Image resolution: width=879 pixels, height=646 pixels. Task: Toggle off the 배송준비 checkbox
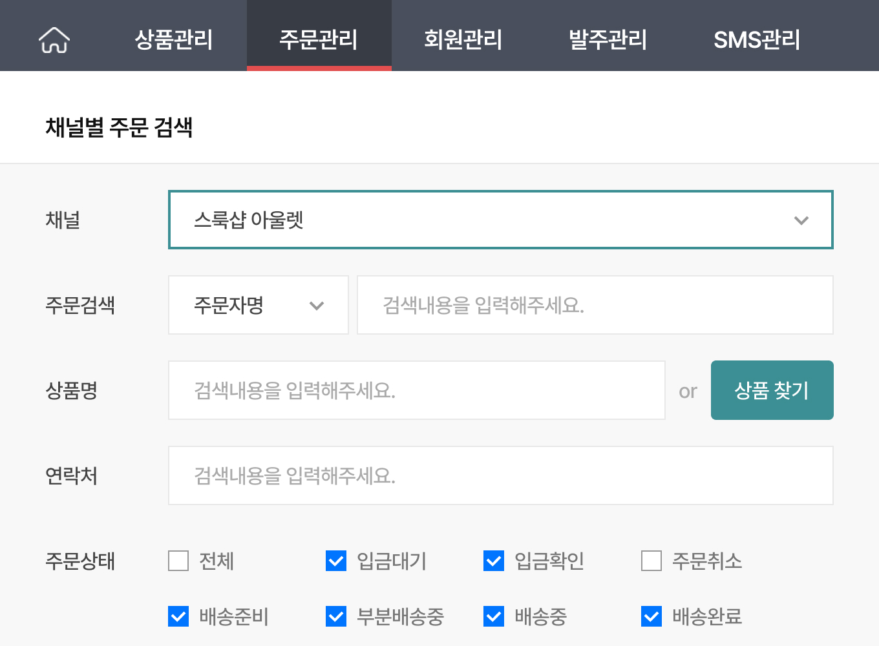178,617
